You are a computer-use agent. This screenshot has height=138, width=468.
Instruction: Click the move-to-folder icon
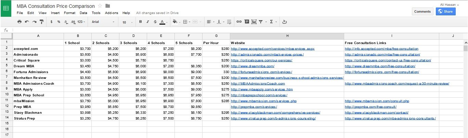(108, 6)
